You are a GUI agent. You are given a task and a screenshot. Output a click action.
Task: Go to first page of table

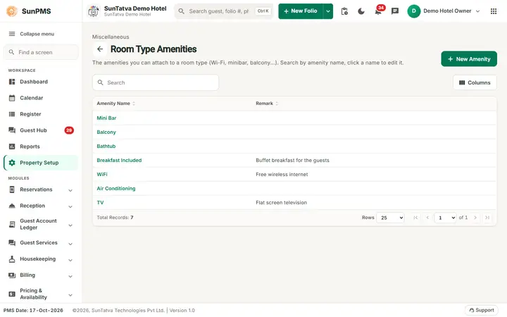click(x=415, y=218)
